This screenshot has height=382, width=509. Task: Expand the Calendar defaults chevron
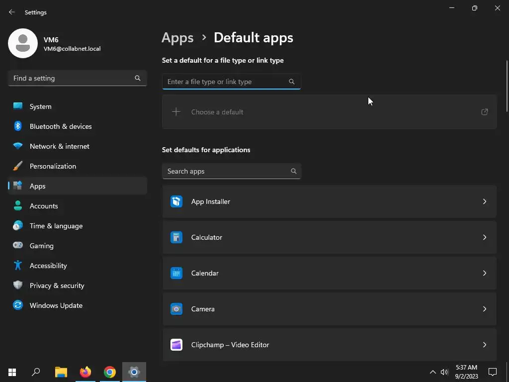tap(485, 273)
